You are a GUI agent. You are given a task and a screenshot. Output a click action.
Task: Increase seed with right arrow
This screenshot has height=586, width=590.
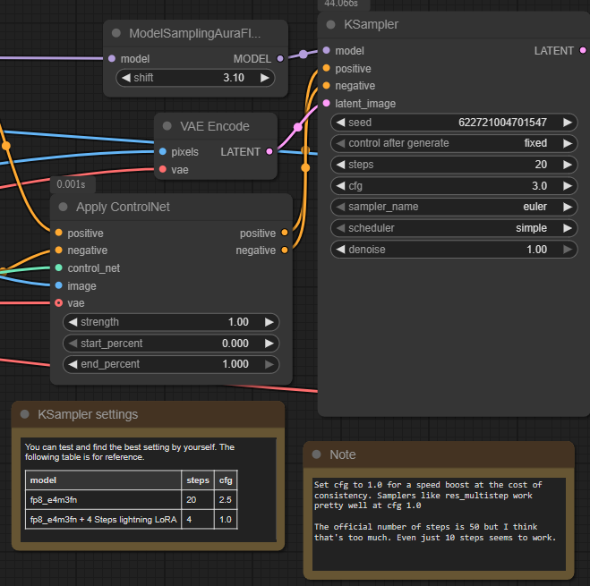(568, 123)
